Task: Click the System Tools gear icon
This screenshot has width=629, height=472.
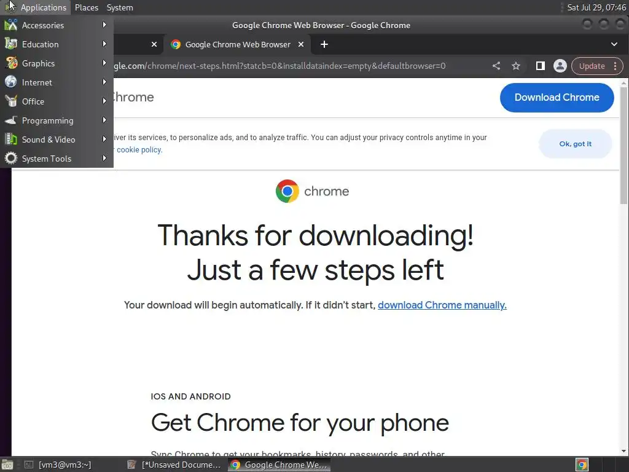Action: [11, 159]
